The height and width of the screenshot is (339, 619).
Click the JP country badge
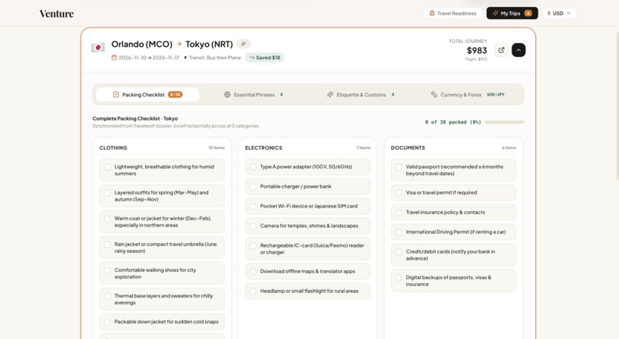pyautogui.click(x=243, y=44)
